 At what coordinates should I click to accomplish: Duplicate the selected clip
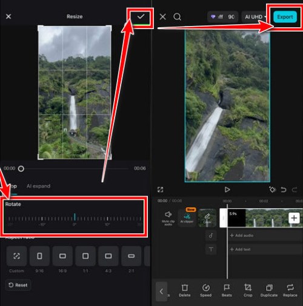tap(269, 291)
